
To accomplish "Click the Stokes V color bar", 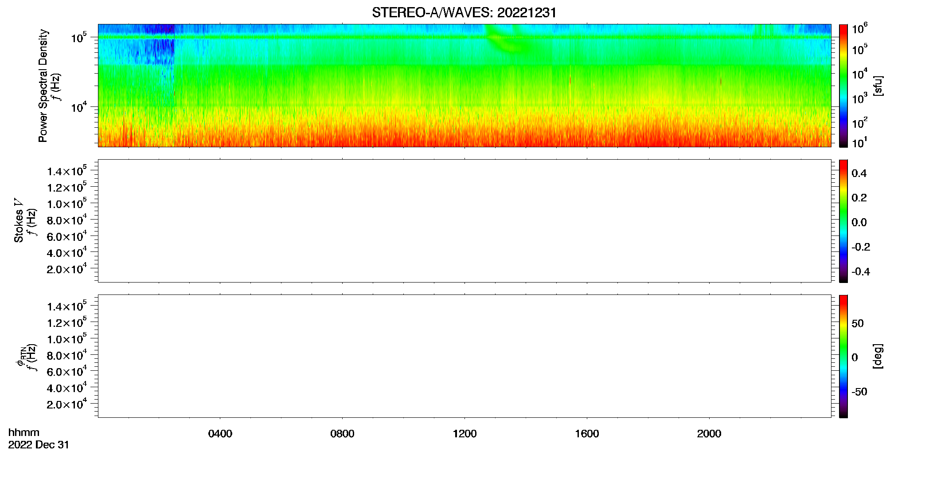I will [x=843, y=221].
